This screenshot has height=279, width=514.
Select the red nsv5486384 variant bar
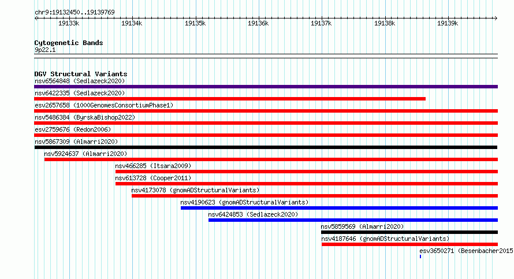pyautogui.click(x=266, y=123)
